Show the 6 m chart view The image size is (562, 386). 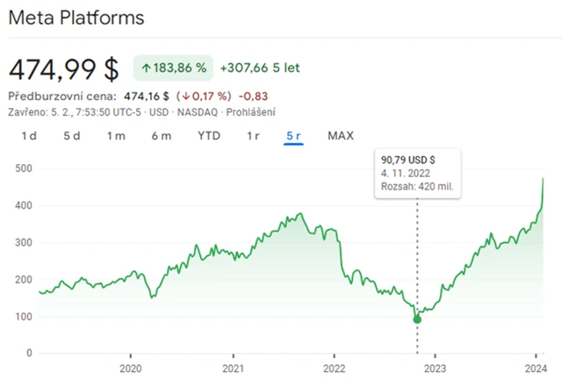coord(161,136)
